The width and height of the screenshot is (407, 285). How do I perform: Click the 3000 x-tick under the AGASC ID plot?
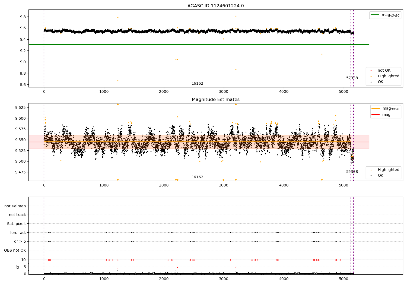(x=224, y=91)
